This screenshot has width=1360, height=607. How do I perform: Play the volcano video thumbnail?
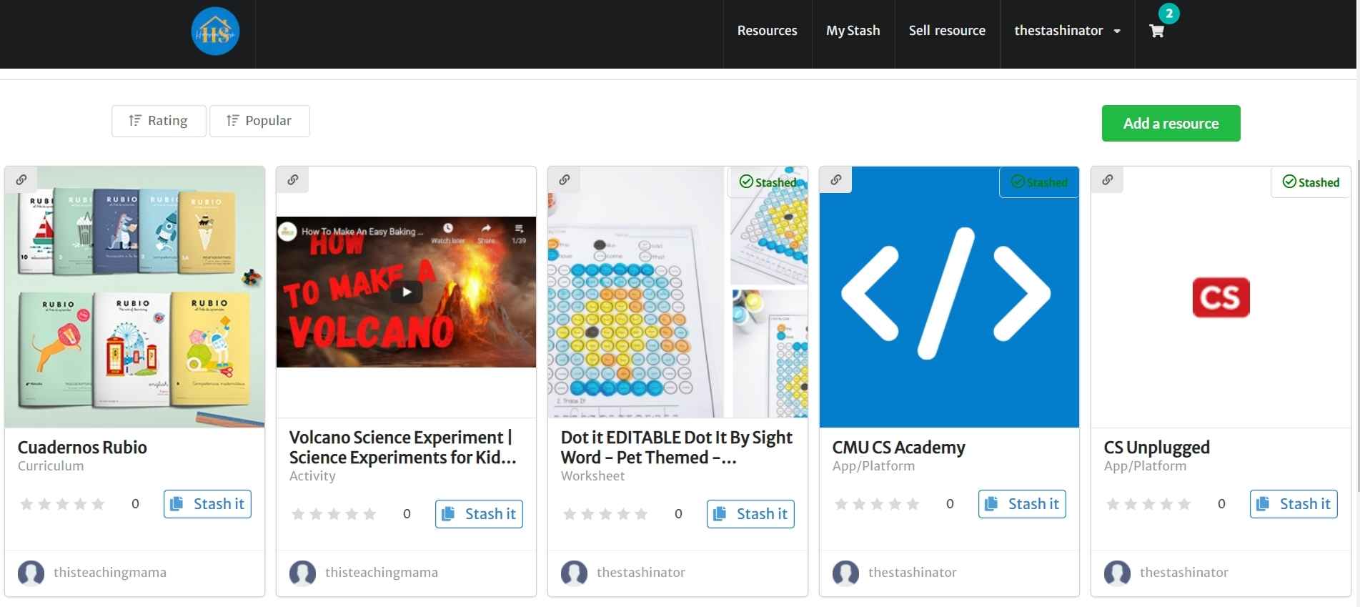(407, 292)
